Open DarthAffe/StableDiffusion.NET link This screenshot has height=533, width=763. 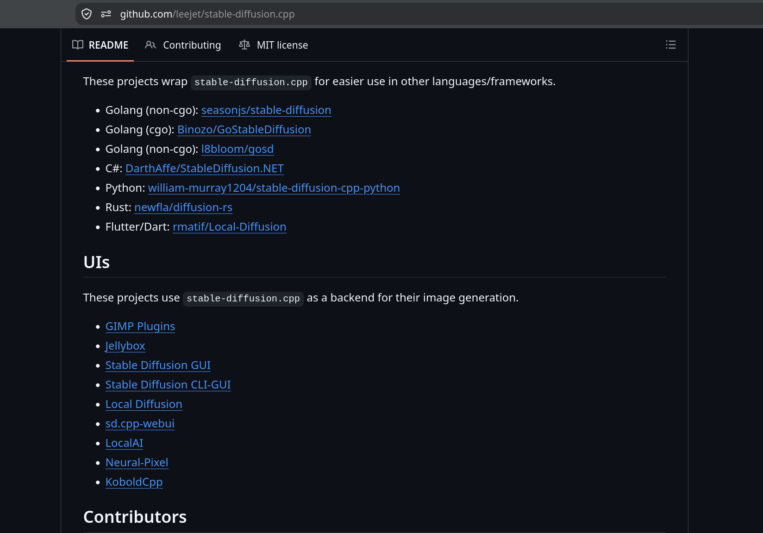pyautogui.click(x=205, y=169)
